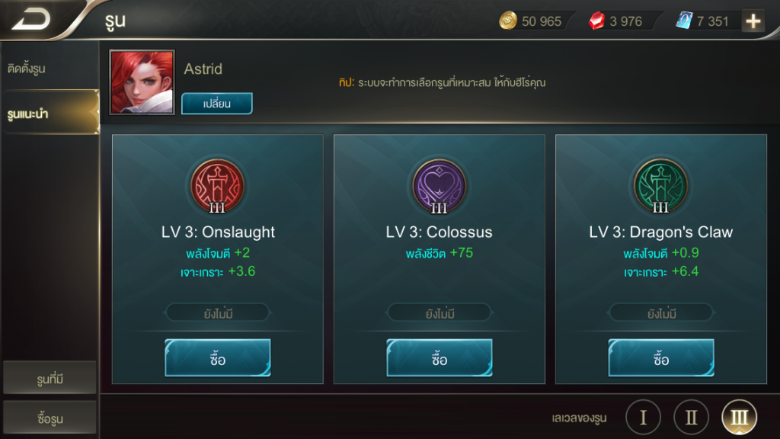Open the ติดตั้งรูน tab
The image size is (780, 439).
coord(50,68)
